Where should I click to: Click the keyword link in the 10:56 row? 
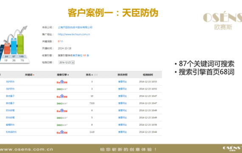point(10,125)
